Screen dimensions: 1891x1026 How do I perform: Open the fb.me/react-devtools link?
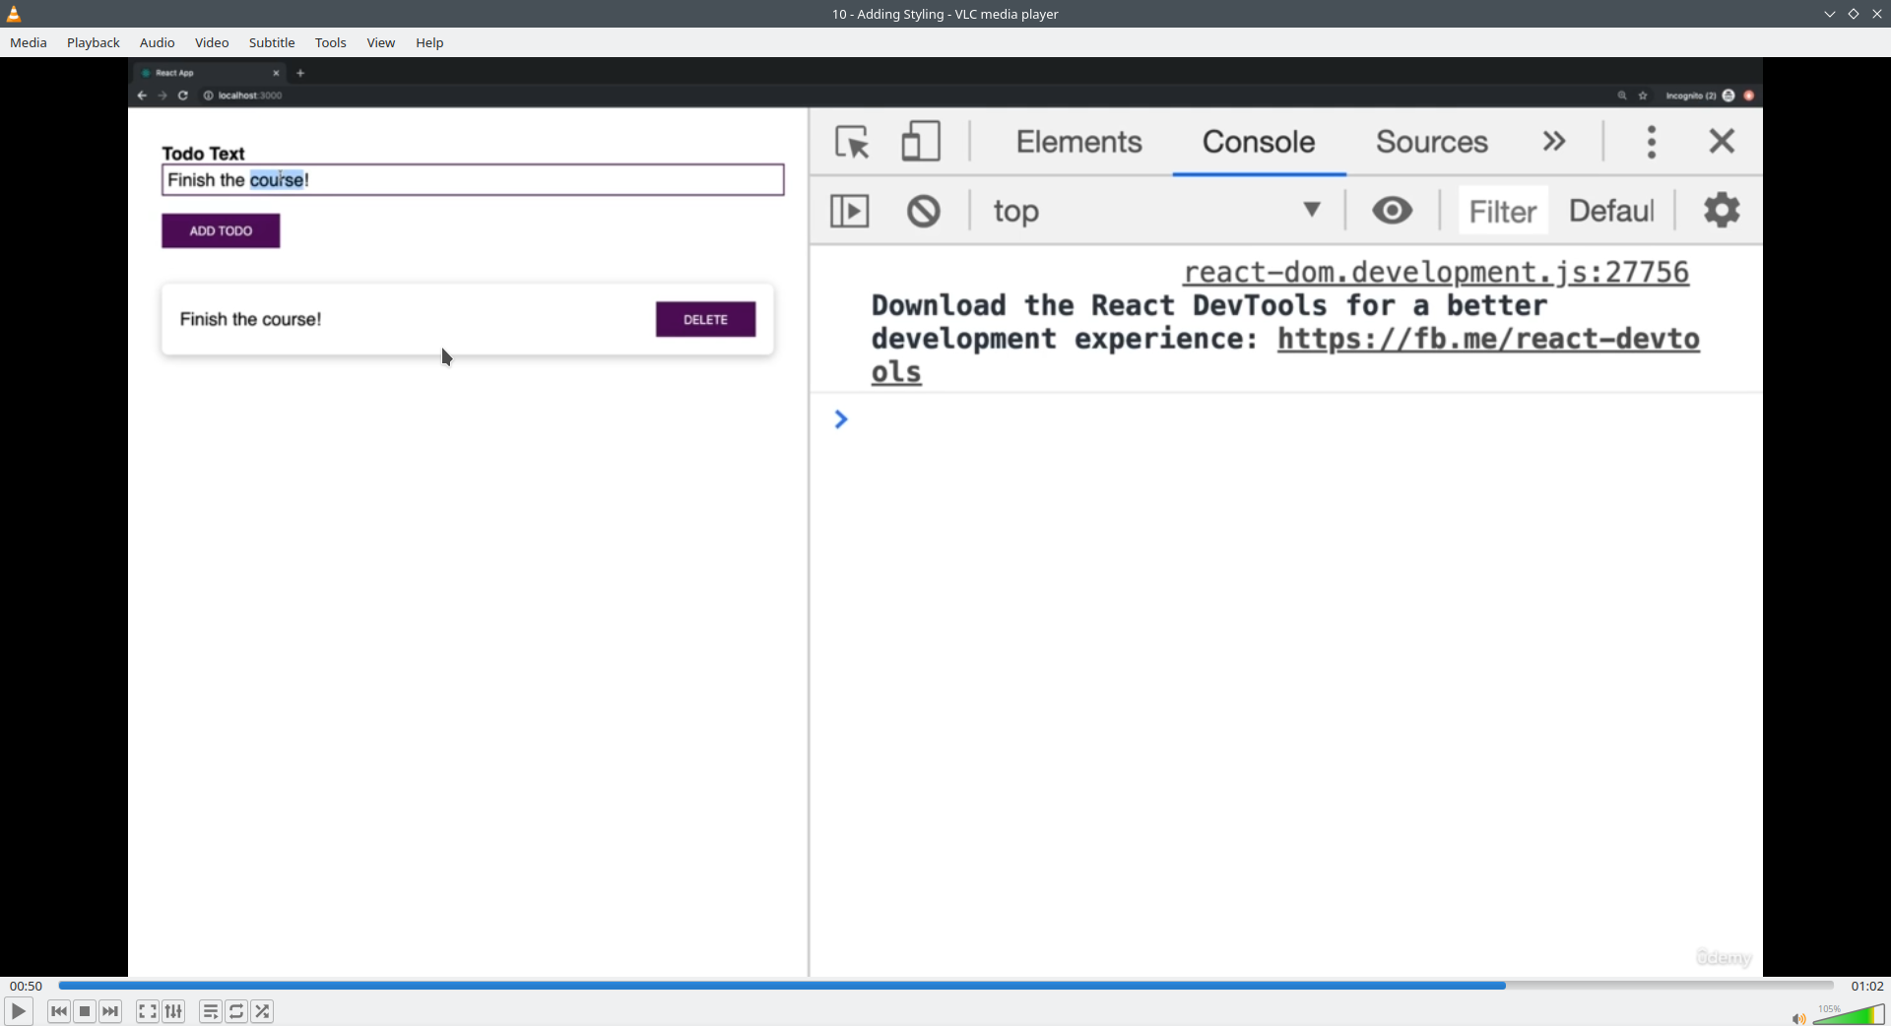1488,339
